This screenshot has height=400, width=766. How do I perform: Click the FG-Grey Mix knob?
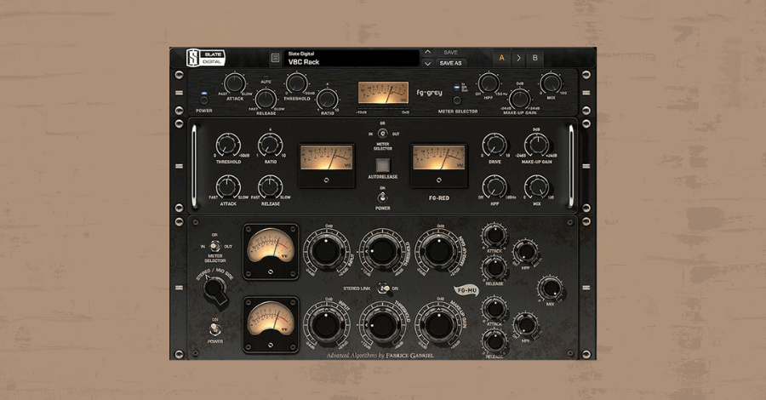pos(551,84)
